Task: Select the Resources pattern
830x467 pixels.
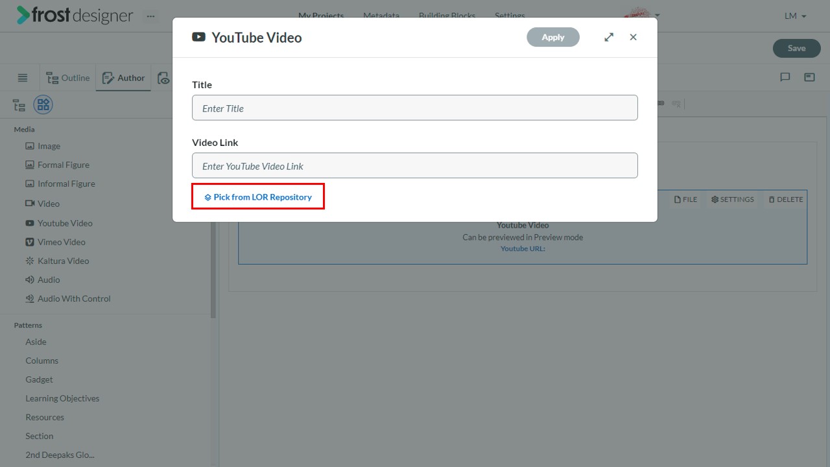Action: point(45,417)
